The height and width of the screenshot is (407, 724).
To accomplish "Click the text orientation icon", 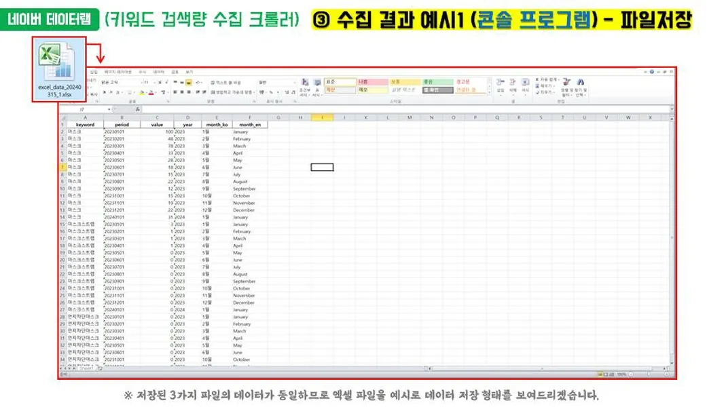I will point(198,82).
